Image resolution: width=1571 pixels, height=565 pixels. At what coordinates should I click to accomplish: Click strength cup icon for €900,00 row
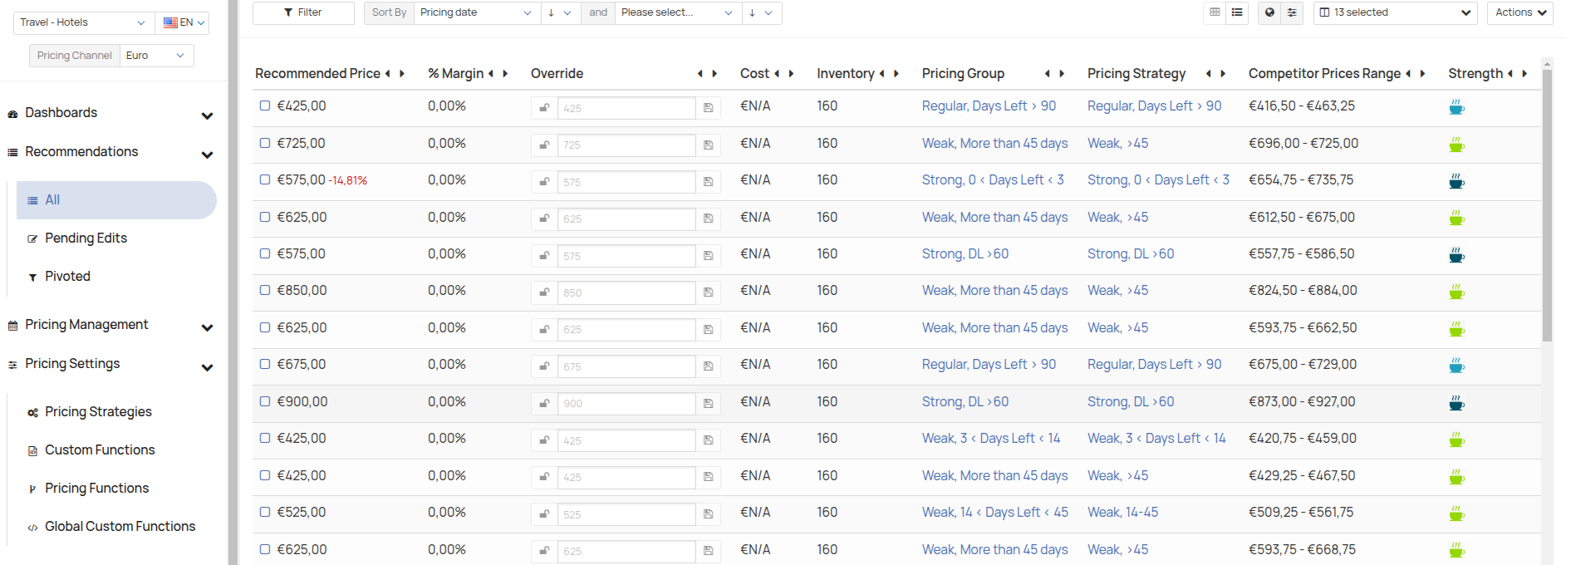pyautogui.click(x=1456, y=403)
